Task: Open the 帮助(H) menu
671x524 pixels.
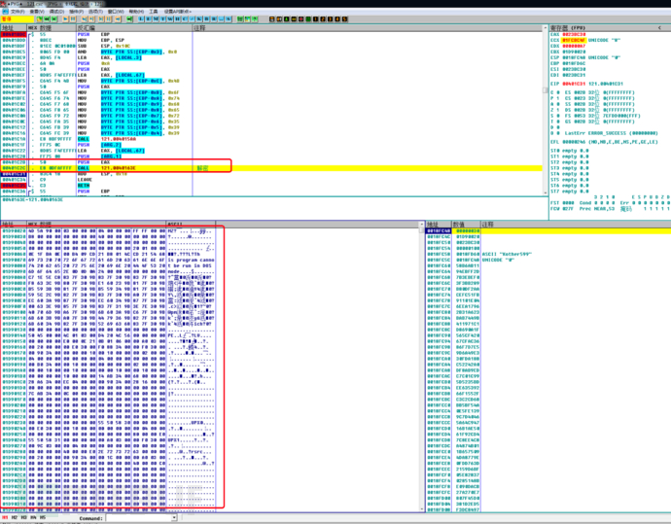Action: [136, 12]
